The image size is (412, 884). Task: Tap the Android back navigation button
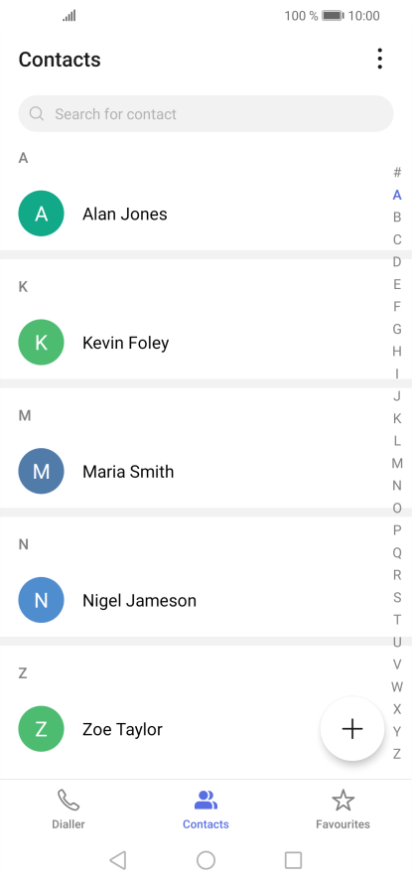(x=118, y=860)
